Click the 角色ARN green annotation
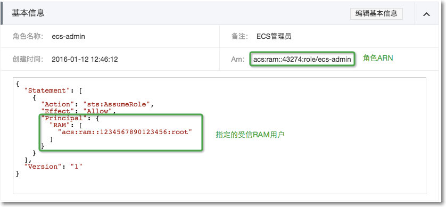Viewport: 446px width, 207px height. [378, 59]
